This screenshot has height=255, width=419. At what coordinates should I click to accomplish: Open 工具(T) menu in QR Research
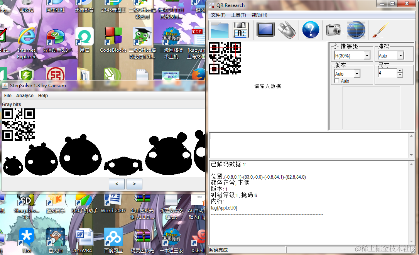tap(238, 15)
